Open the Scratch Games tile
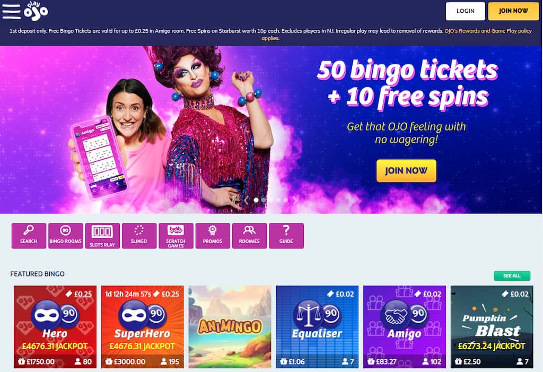 (176, 236)
